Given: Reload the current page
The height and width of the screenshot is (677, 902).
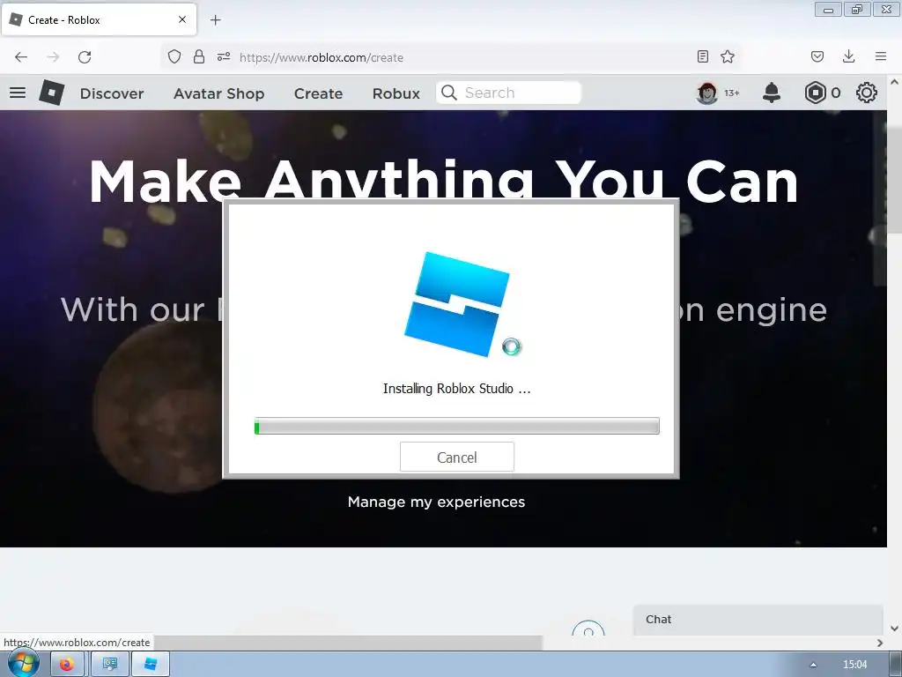Looking at the screenshot, I should tap(85, 57).
